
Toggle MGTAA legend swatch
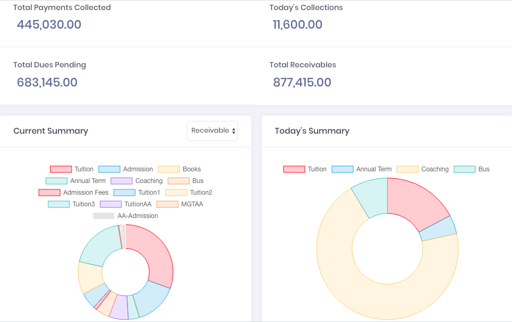(167, 204)
